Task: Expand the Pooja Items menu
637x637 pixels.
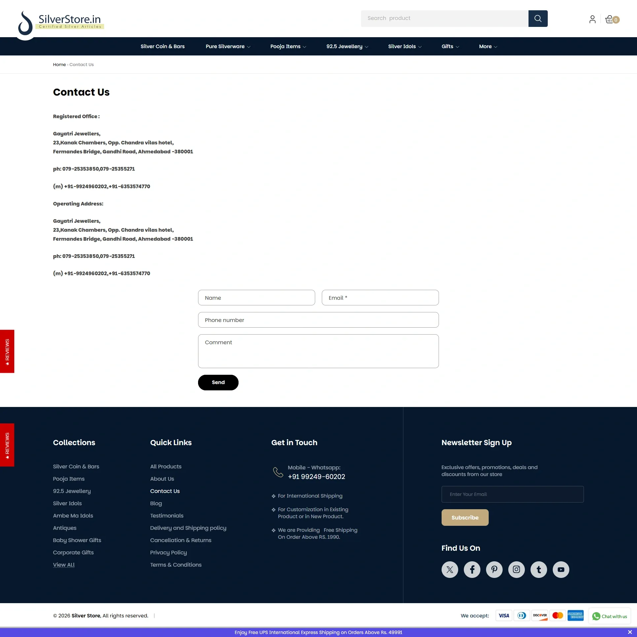Action: pyautogui.click(x=288, y=46)
